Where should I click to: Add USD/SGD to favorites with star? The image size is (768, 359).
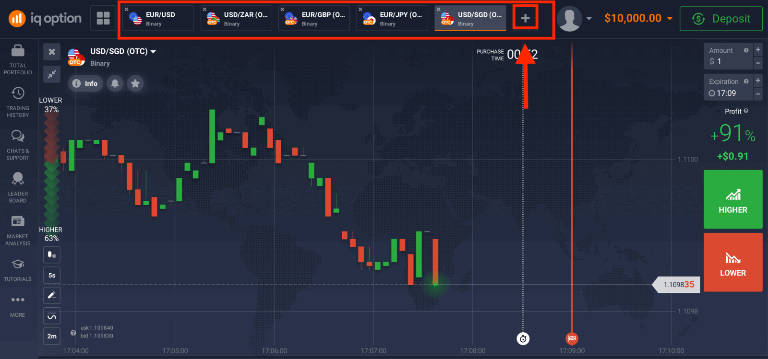pyautogui.click(x=135, y=83)
